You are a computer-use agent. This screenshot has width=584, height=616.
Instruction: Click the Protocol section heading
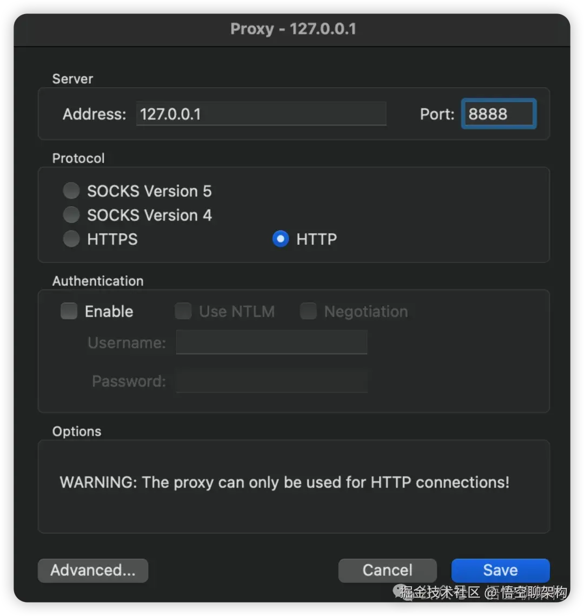tap(78, 158)
